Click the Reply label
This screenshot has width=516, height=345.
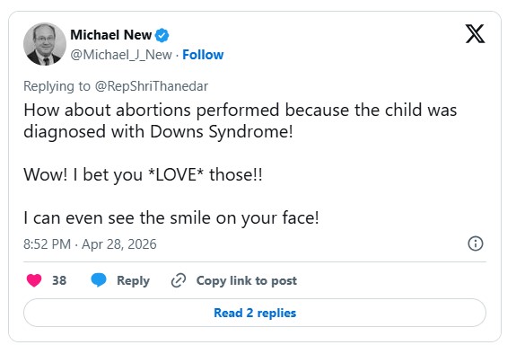coord(133,280)
